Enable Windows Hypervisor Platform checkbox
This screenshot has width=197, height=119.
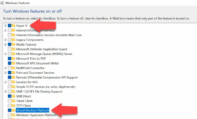click(10, 115)
